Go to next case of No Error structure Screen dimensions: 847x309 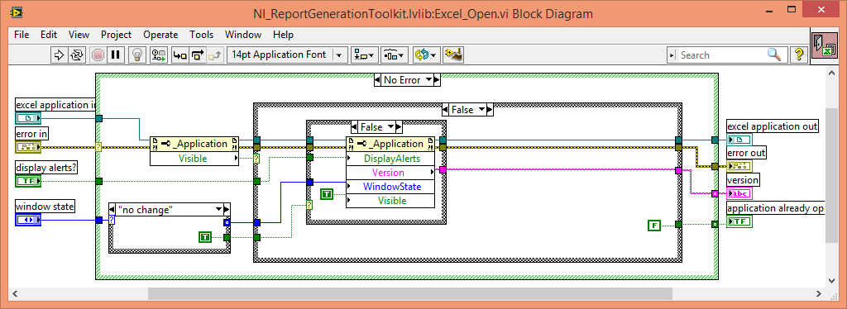pyautogui.click(x=437, y=80)
